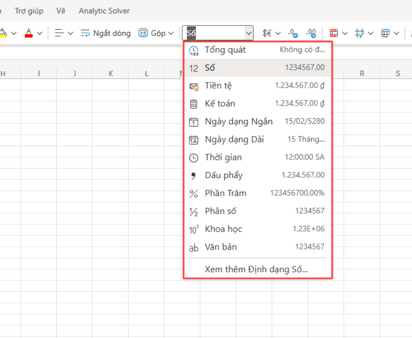Select column R header
Screen dimensions: 412x338
point(362,74)
